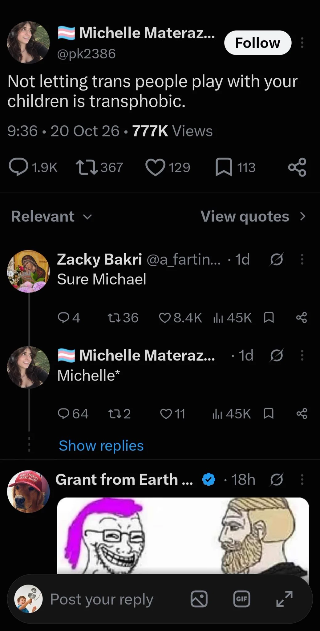Tap the Post your reply field
This screenshot has height=631, width=320.
coord(102,599)
